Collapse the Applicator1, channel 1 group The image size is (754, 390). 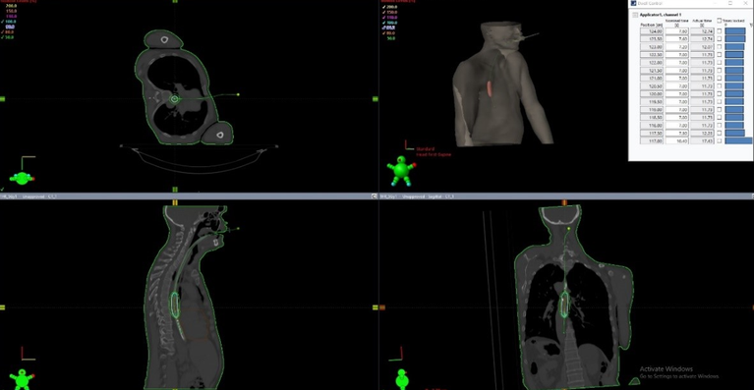point(635,15)
